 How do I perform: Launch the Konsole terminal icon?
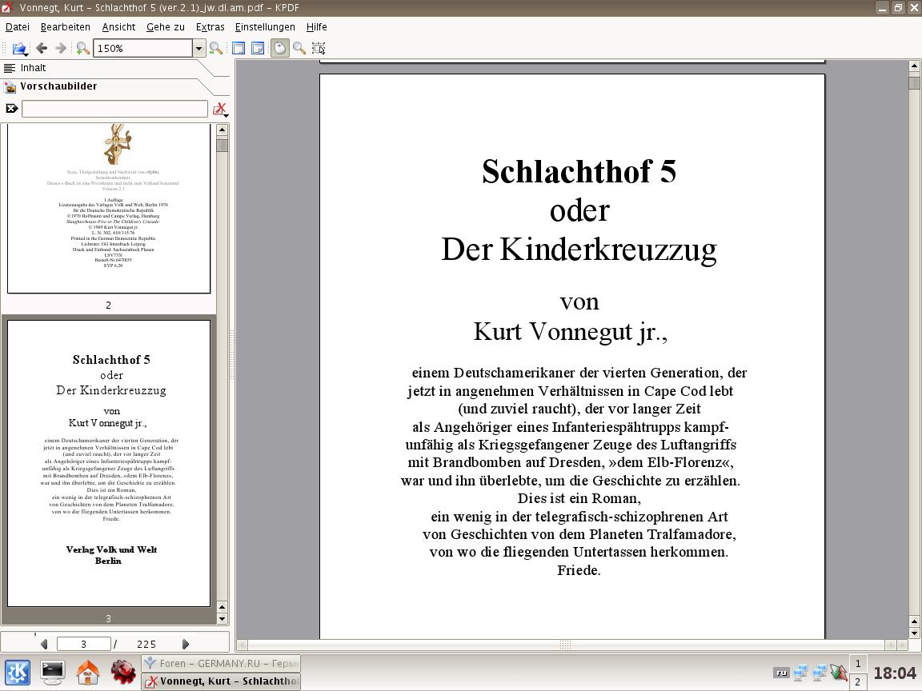tap(52, 673)
